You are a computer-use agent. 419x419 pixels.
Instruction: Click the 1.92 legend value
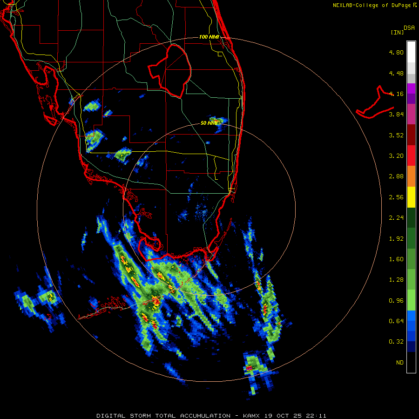click(396, 239)
